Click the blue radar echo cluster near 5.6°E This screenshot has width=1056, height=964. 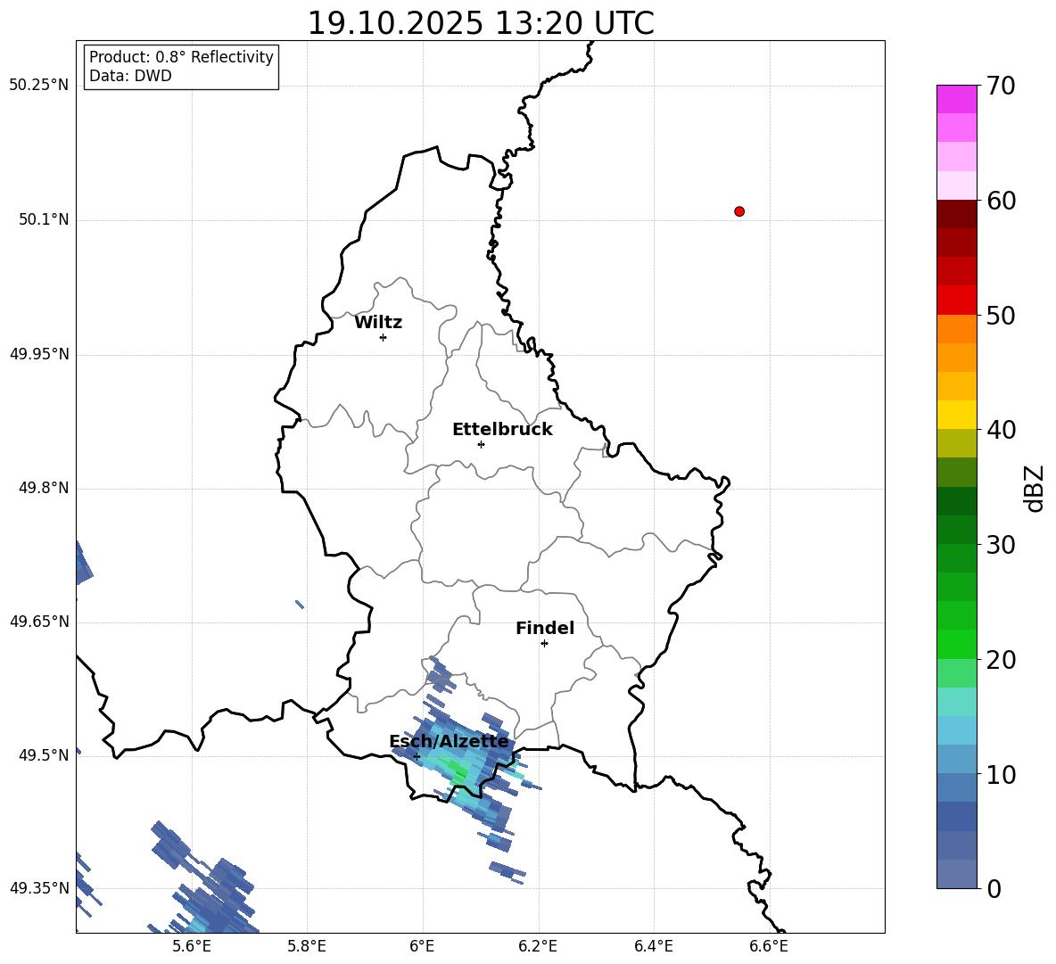[x=205, y=878]
